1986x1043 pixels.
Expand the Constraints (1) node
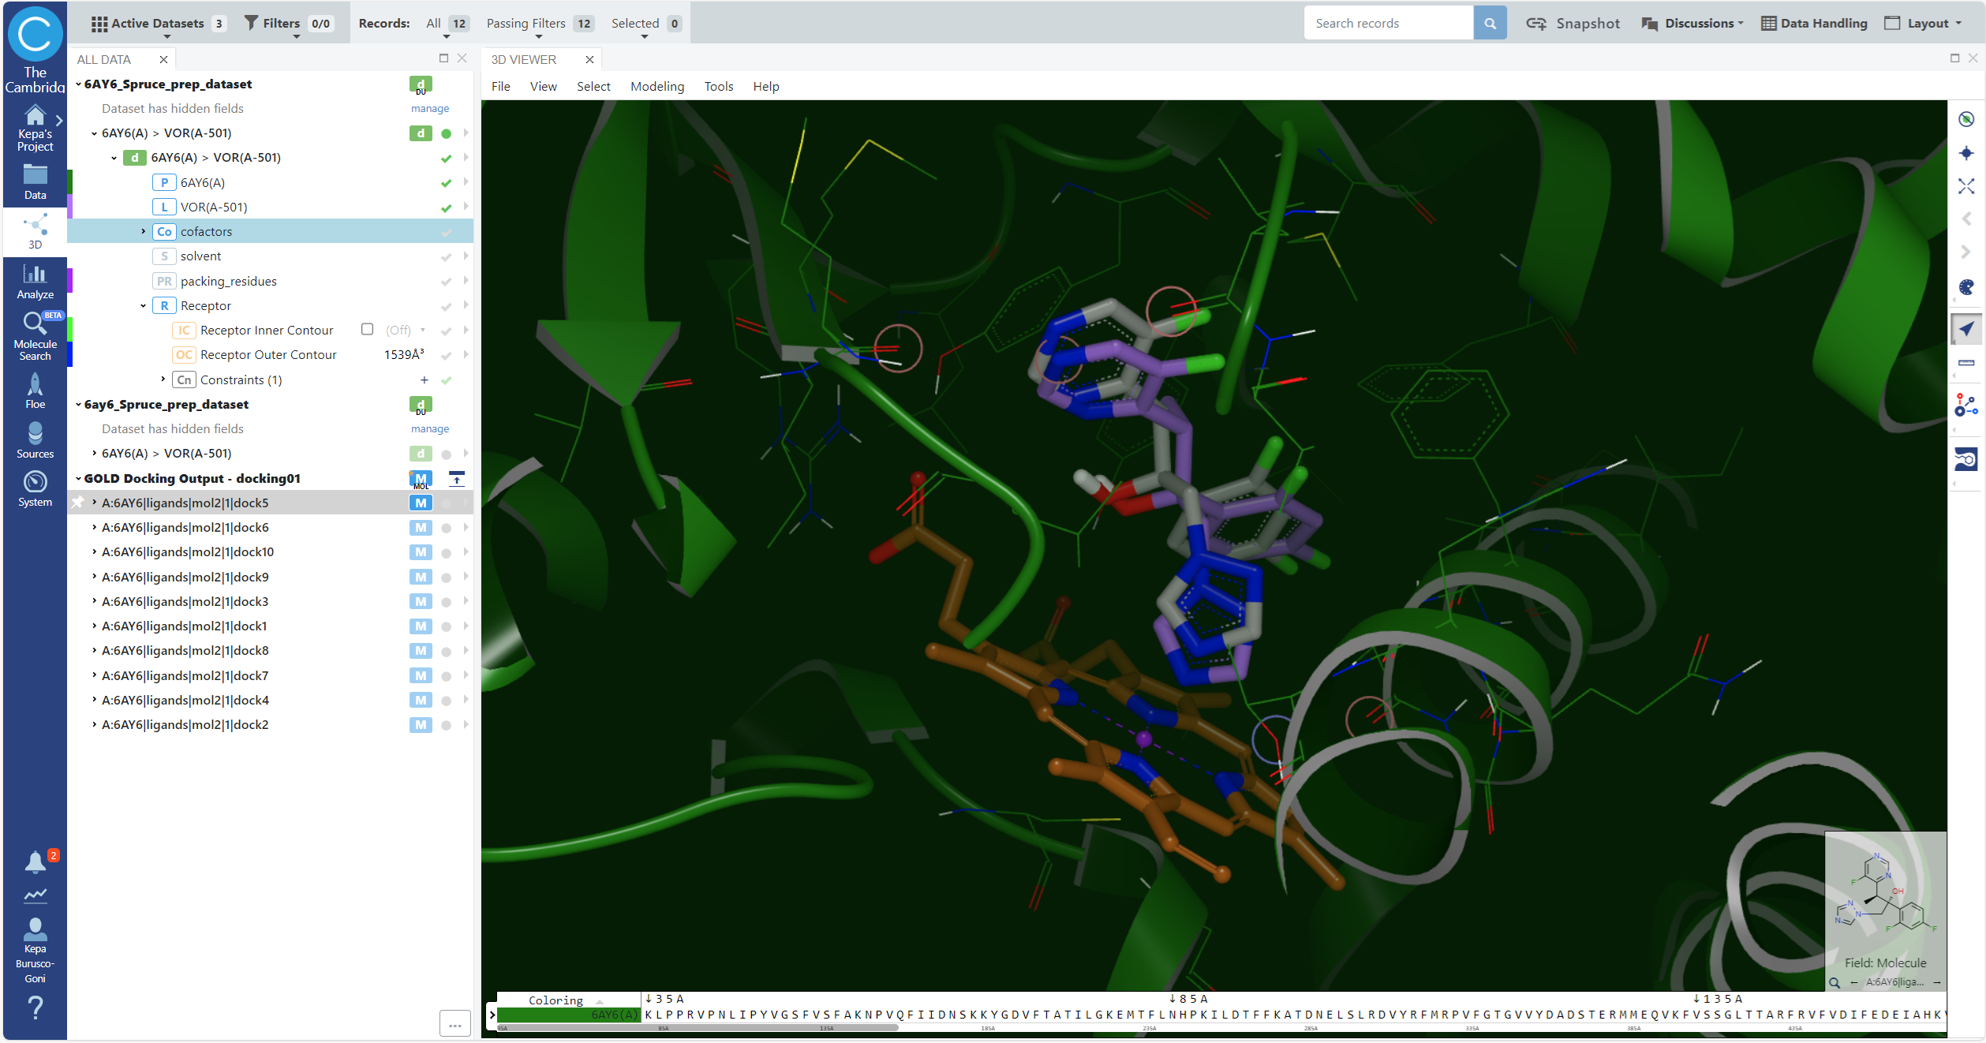click(163, 379)
